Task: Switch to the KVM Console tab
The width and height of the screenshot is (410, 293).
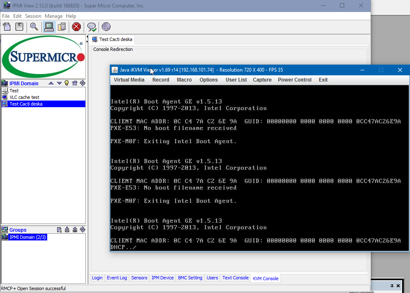Action: [265, 279]
